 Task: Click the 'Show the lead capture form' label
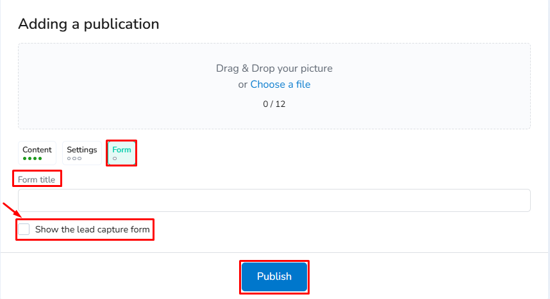coord(92,229)
